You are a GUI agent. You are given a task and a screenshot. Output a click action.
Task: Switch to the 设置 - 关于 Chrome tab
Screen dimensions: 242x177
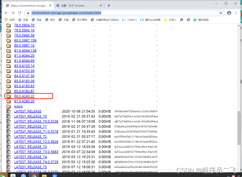click(x=79, y=6)
